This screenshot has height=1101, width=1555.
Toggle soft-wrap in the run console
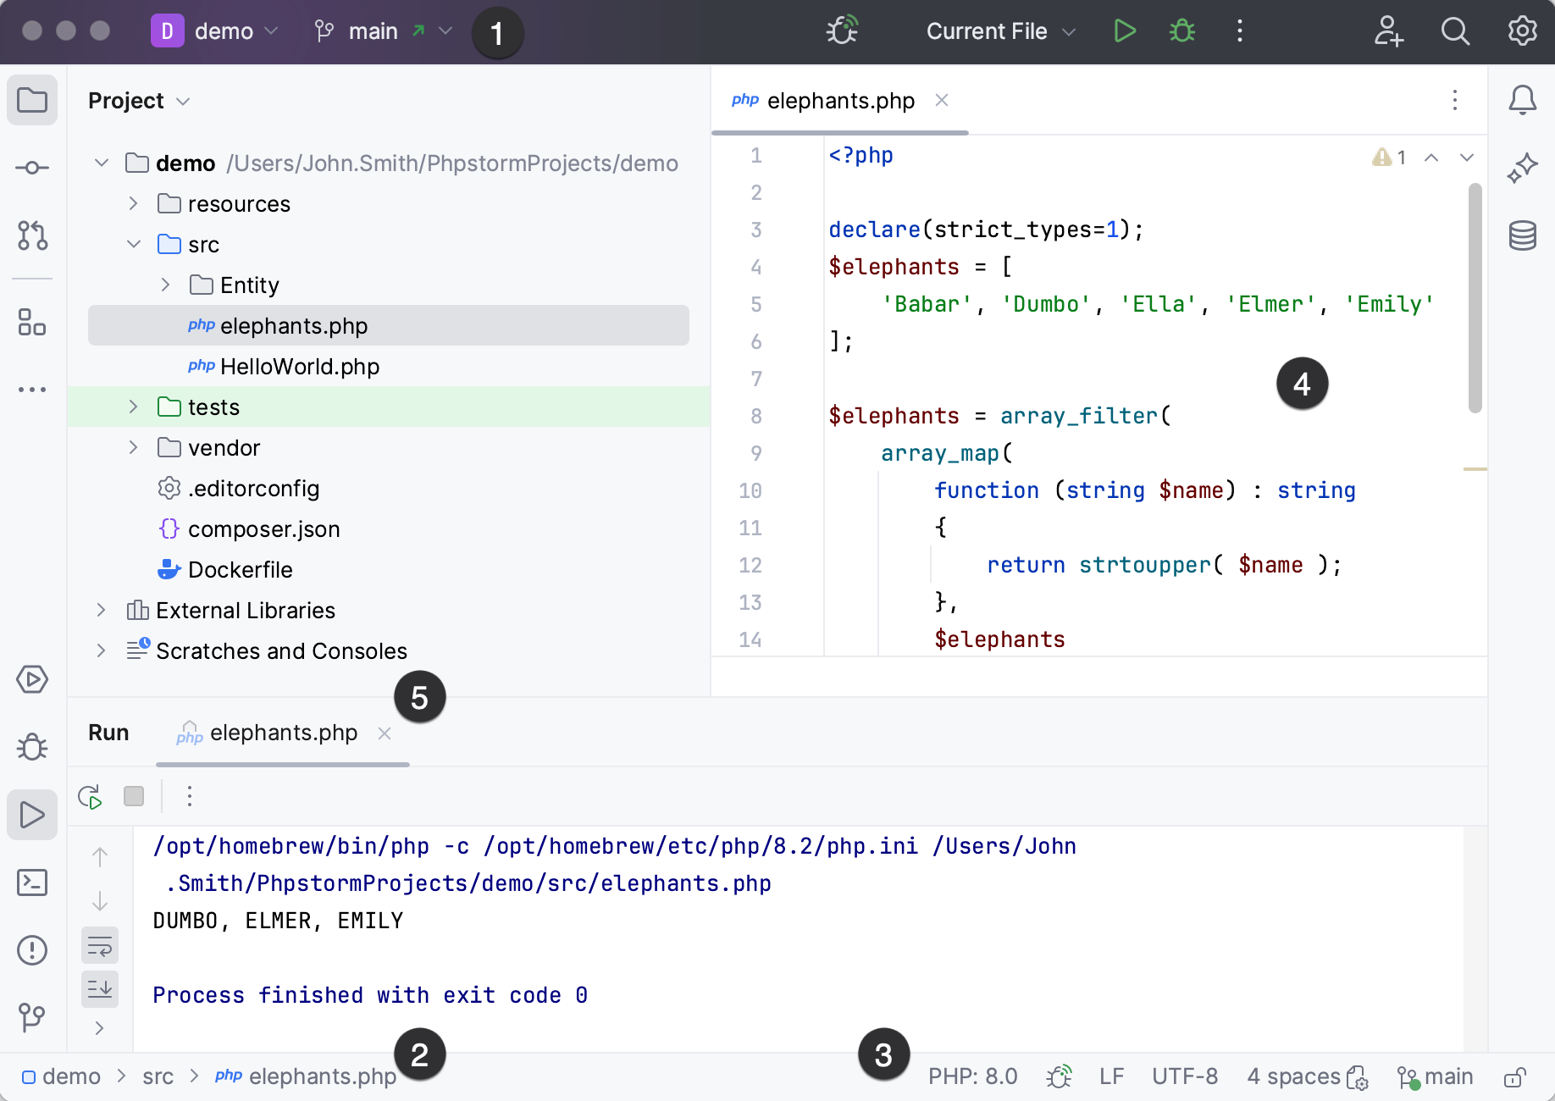point(100,946)
